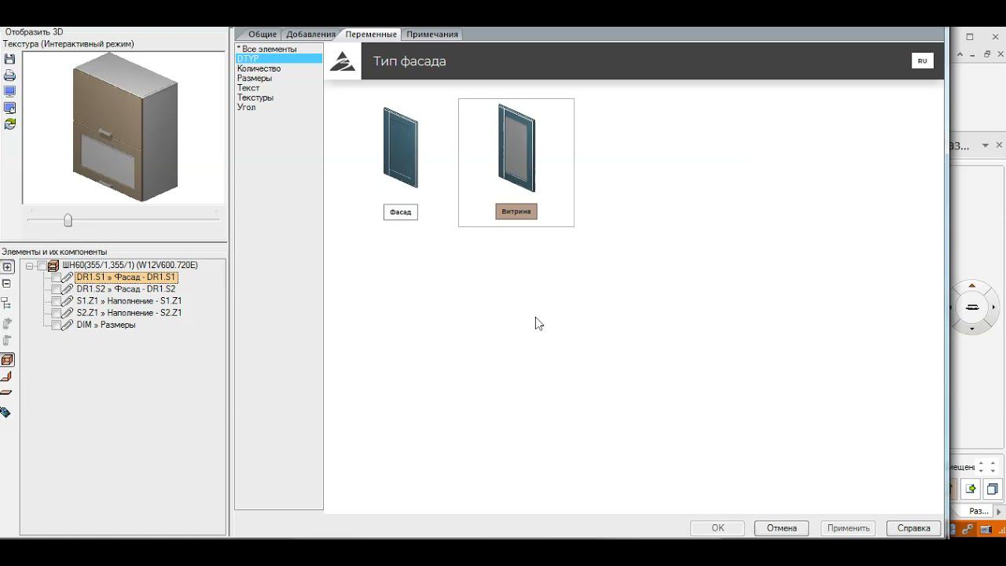The width and height of the screenshot is (1006, 566).
Task: Tick the checkbox for DR1.S1 » Фасад
Action: pos(57,277)
